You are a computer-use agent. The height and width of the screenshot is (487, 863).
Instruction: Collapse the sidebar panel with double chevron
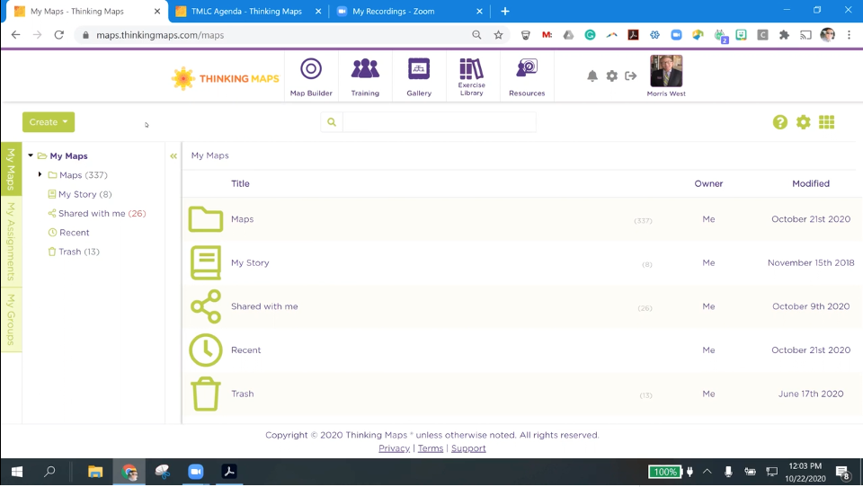point(173,156)
